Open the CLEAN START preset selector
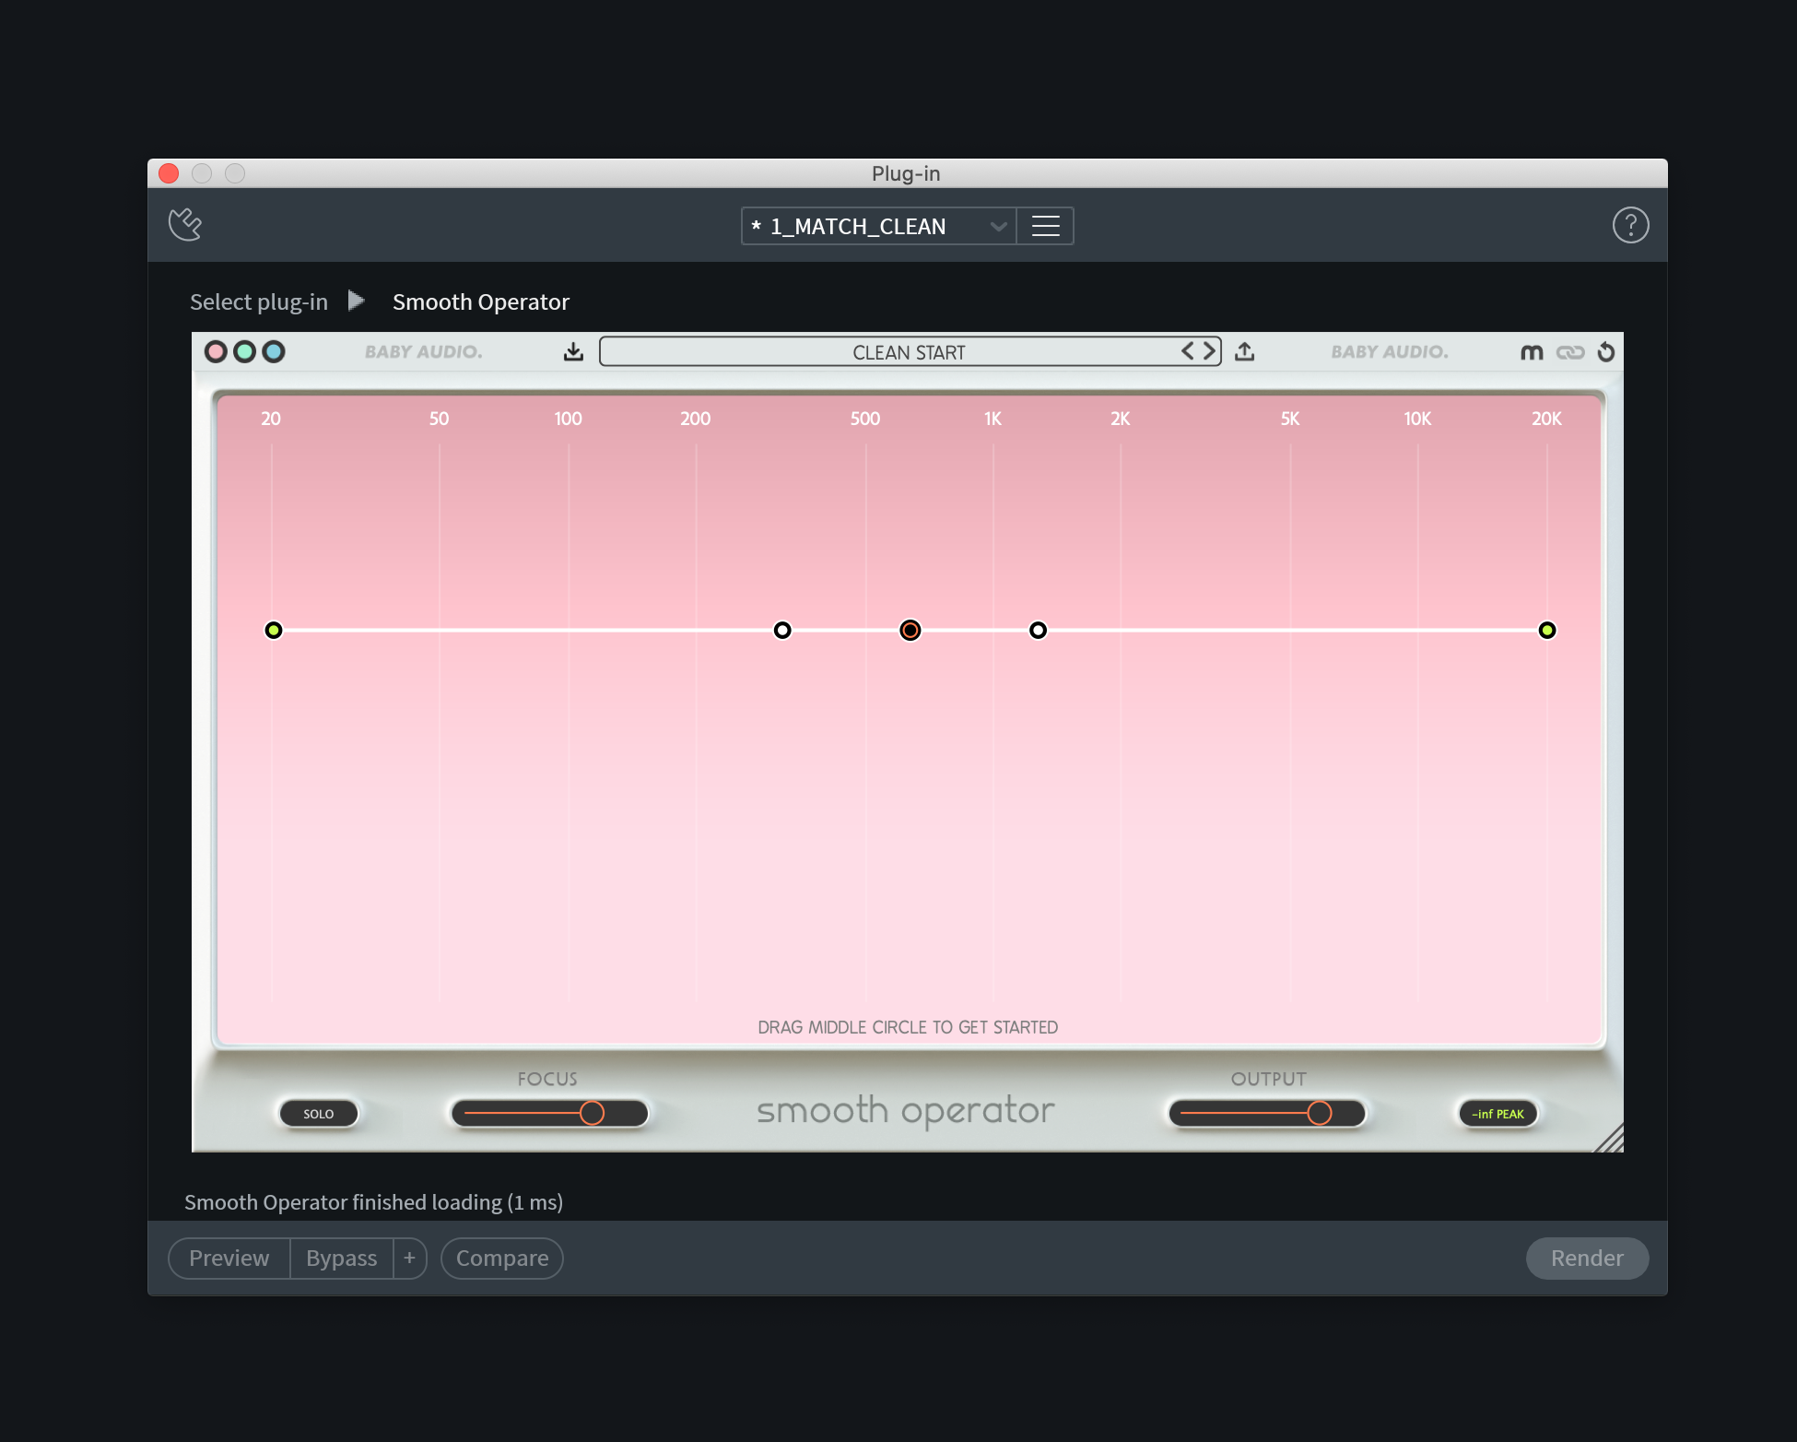1797x1442 pixels. [x=910, y=352]
